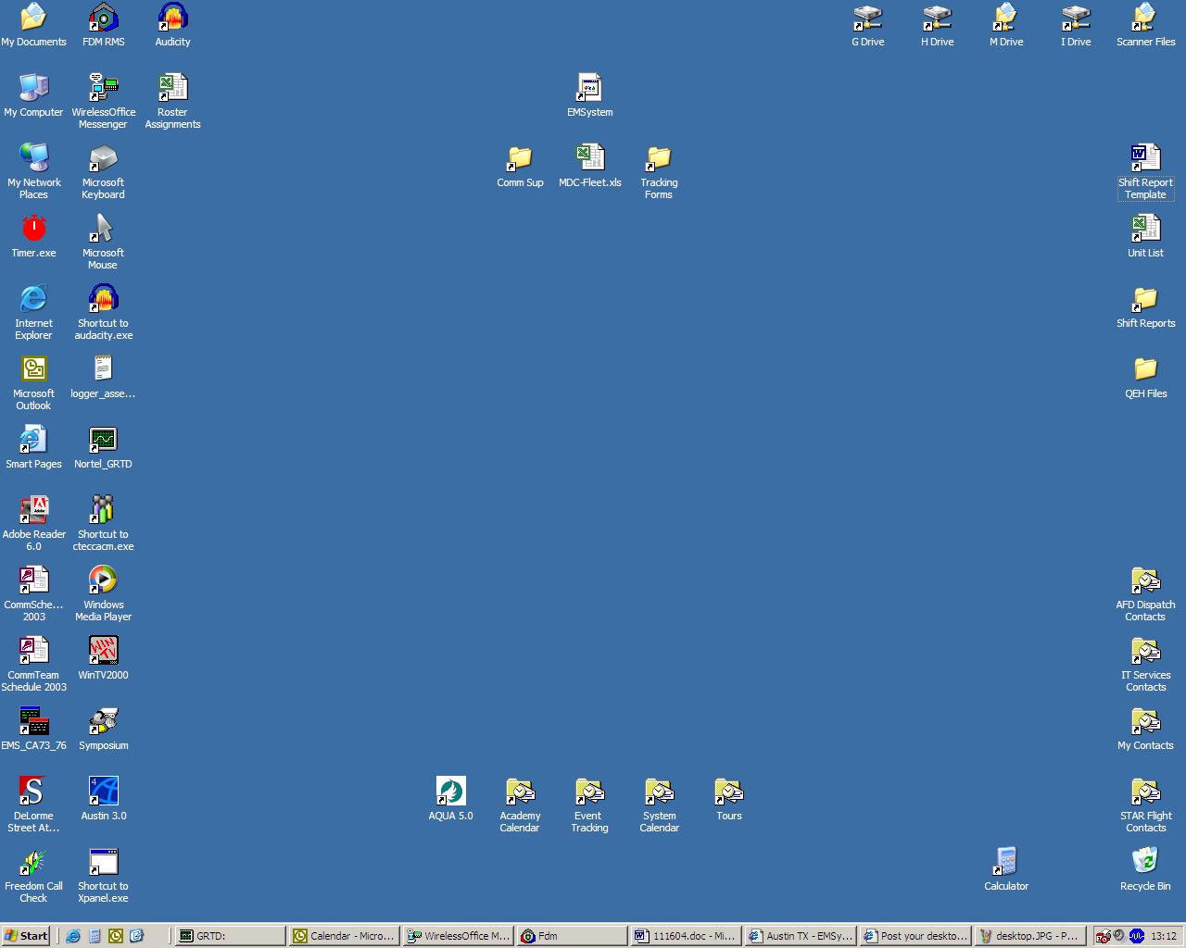The width and height of the screenshot is (1186, 948).
Task: Select the Symposium desktop icon
Action: pyautogui.click(x=103, y=729)
